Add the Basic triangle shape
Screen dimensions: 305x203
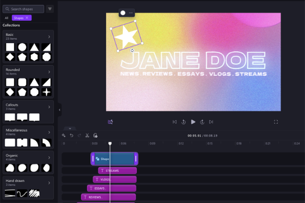point(34,47)
